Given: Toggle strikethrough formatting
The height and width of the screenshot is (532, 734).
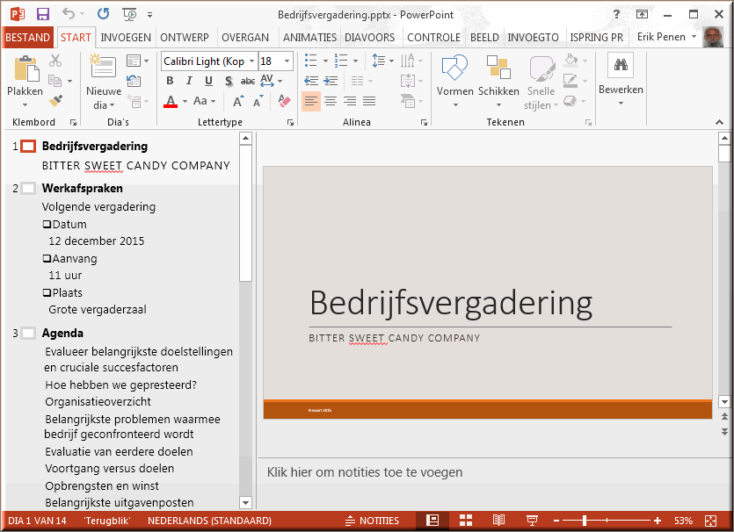Looking at the screenshot, I should [x=248, y=82].
